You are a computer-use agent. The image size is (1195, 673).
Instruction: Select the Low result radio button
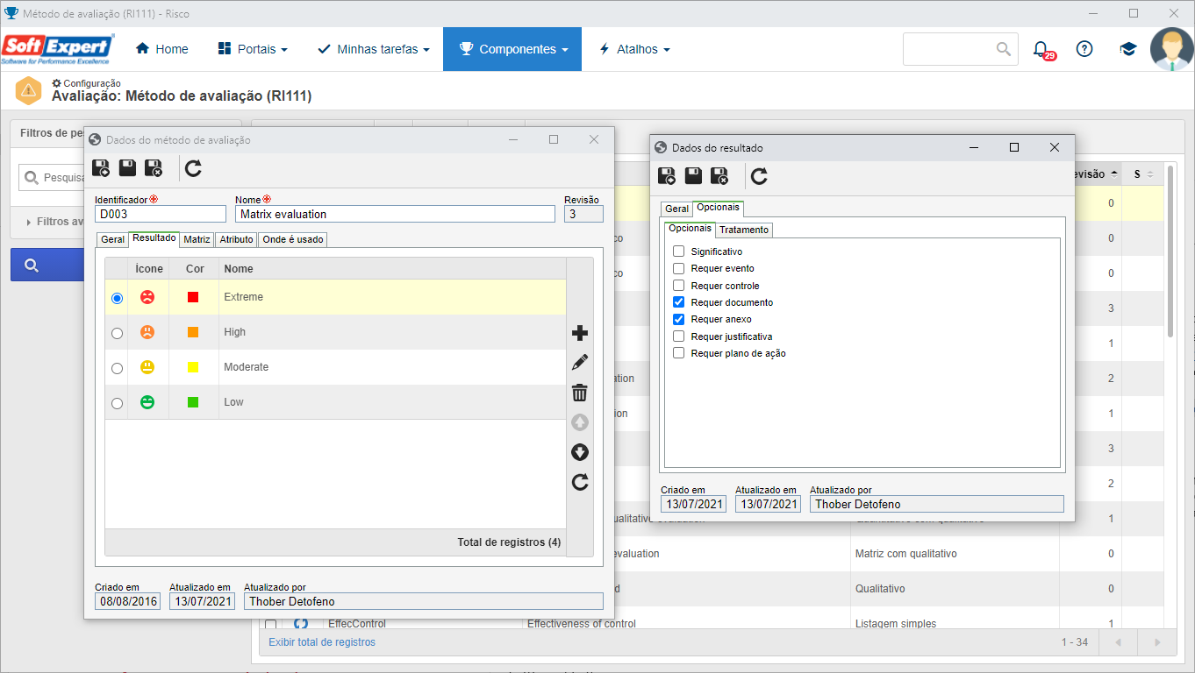tap(117, 403)
